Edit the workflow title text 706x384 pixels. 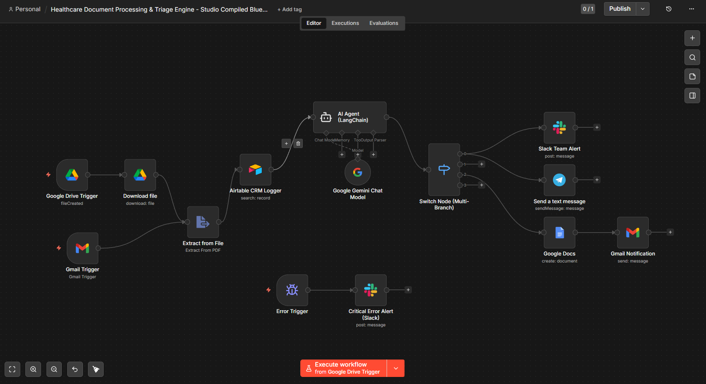tap(159, 9)
